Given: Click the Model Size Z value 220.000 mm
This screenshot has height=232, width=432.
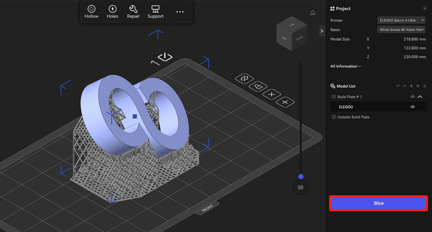Looking at the screenshot, I should [414, 57].
